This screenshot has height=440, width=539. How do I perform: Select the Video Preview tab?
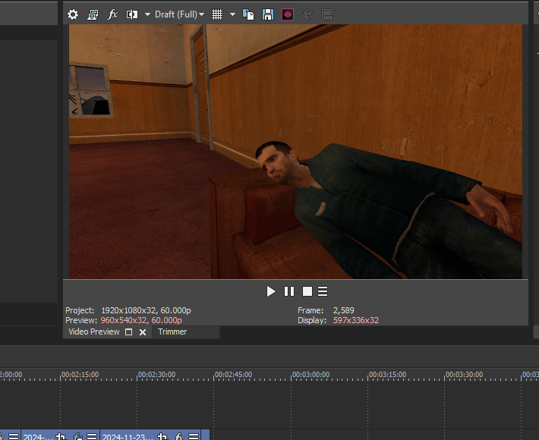pos(93,332)
